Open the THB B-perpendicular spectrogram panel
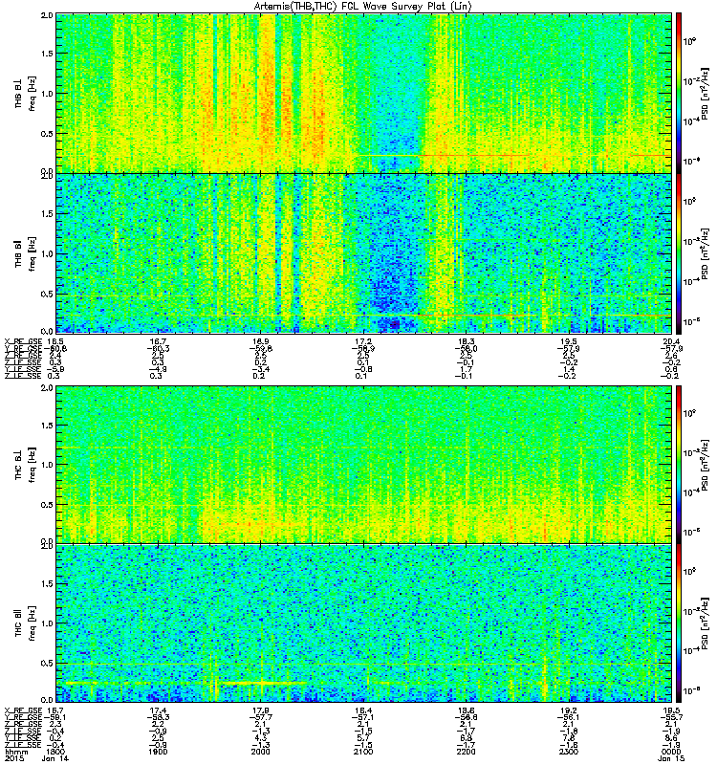Viewport: 717px width, 765px height. [364, 93]
